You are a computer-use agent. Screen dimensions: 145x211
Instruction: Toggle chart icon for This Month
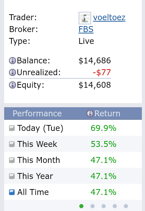12,160
